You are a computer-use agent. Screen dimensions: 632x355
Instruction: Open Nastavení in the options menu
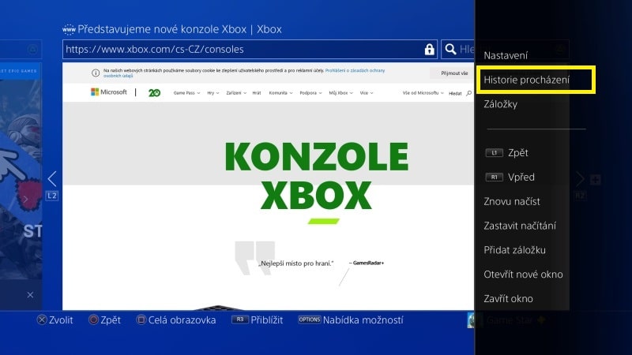(x=506, y=55)
